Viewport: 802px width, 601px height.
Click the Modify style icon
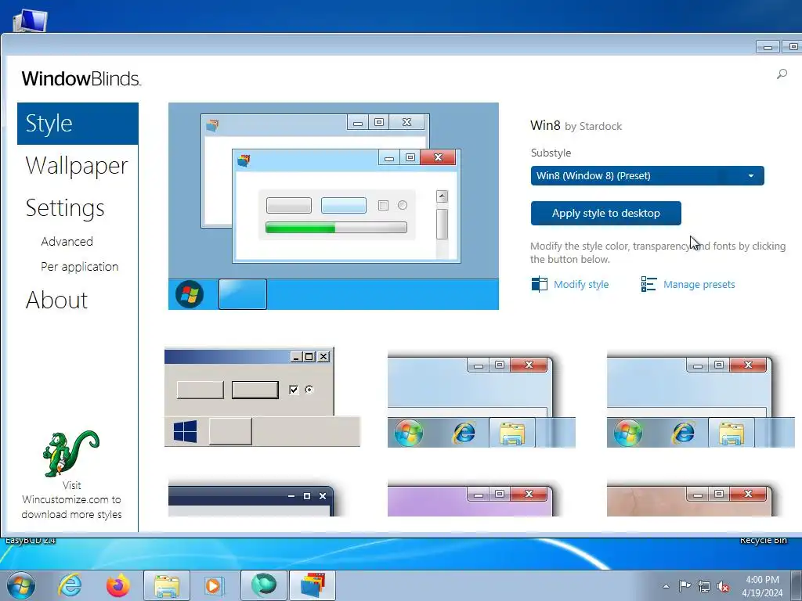539,284
